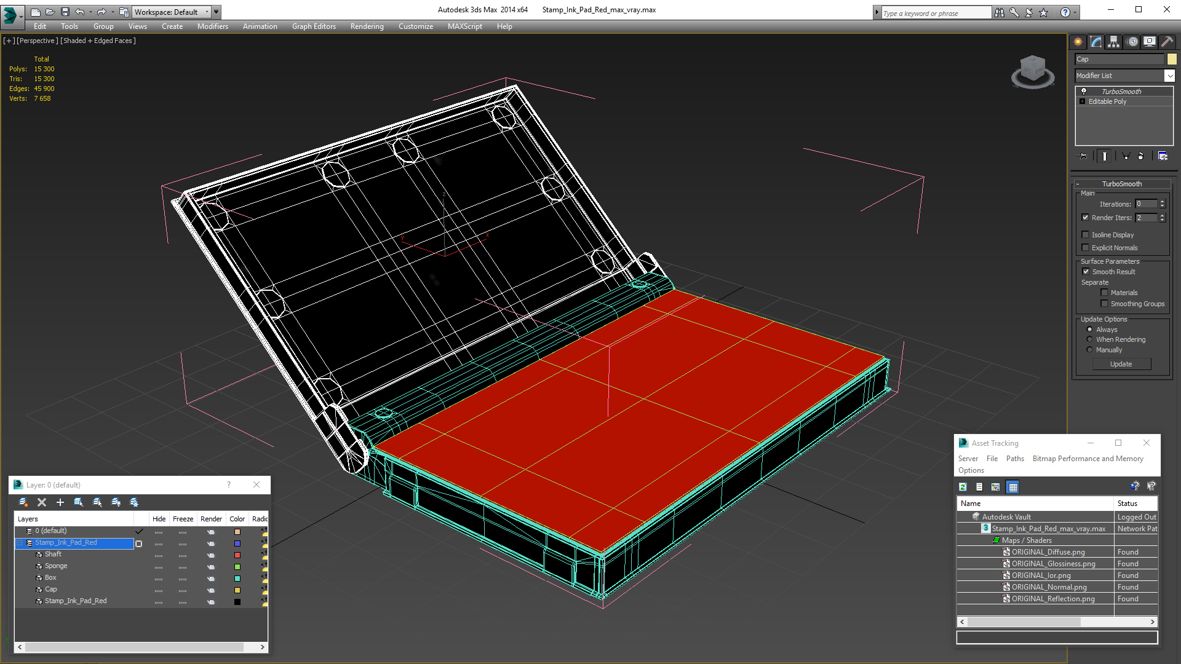Toggle Show End Result button
1181x664 pixels.
[1105, 156]
